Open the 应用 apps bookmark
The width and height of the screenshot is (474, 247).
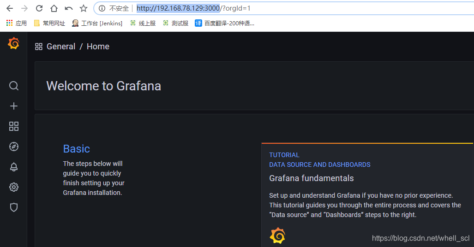tap(17, 23)
